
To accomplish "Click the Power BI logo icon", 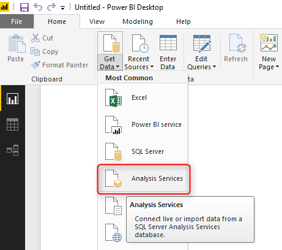I will 4,7.
